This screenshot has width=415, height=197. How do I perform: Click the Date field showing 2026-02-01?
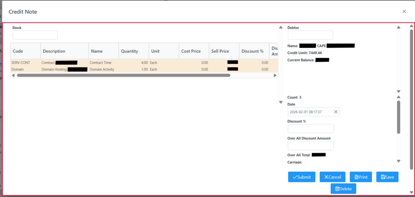tap(310, 112)
